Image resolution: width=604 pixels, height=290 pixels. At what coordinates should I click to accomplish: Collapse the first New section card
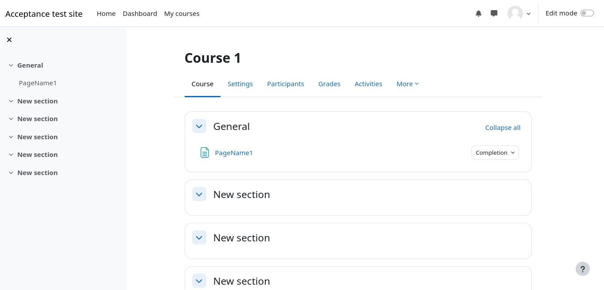199,194
